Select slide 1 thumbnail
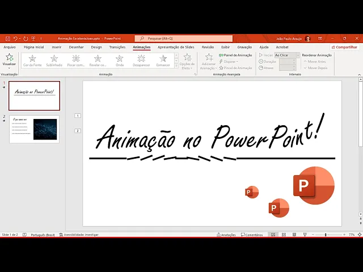 point(34,96)
